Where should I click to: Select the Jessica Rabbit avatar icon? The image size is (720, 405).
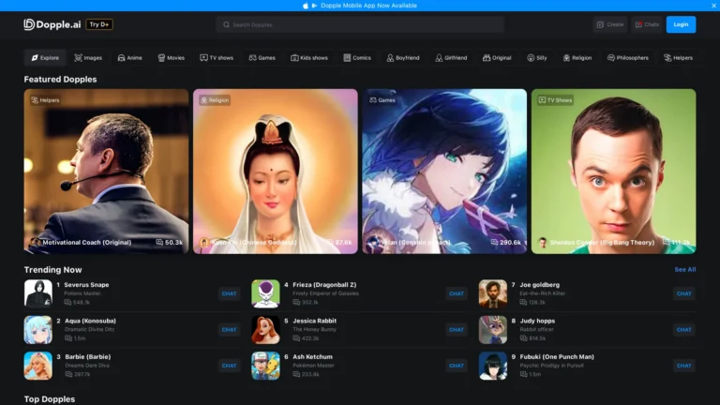(x=265, y=330)
